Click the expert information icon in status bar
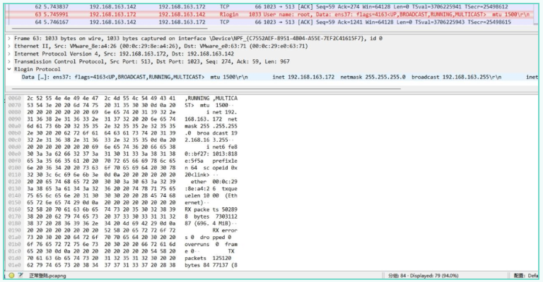Viewport: 543px width, 282px height. pos(8,276)
